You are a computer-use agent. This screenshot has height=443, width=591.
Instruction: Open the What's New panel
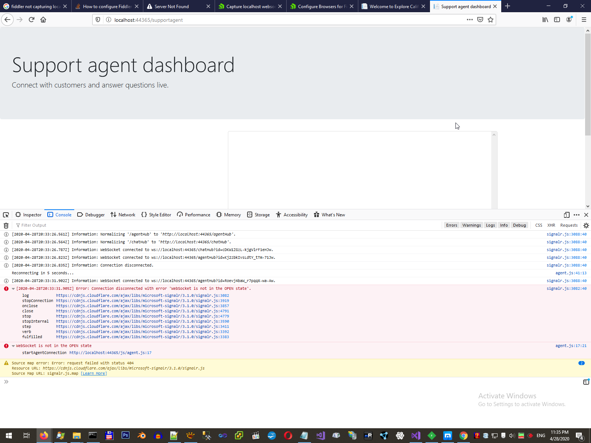(x=329, y=215)
